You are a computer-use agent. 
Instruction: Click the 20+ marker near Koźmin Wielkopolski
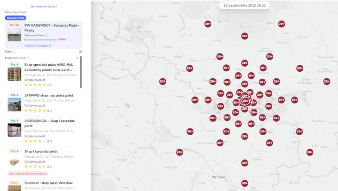[269, 57]
